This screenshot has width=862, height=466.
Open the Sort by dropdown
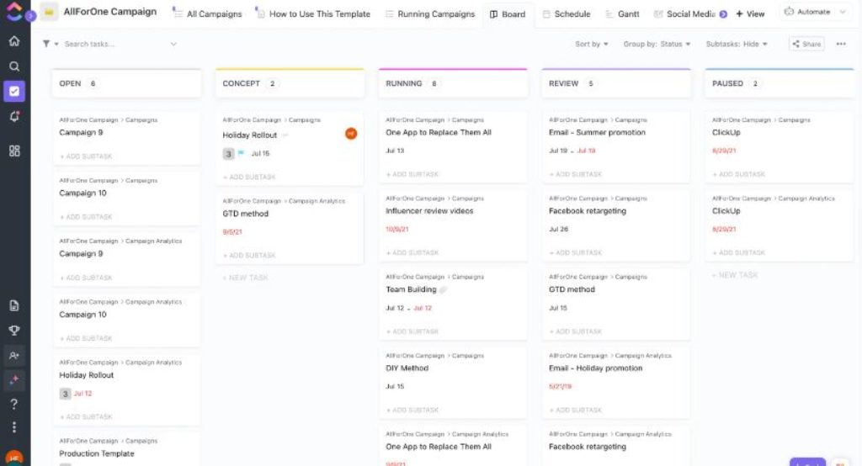click(x=592, y=44)
